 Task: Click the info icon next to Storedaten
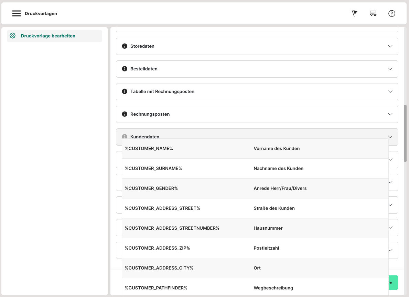[125, 46]
